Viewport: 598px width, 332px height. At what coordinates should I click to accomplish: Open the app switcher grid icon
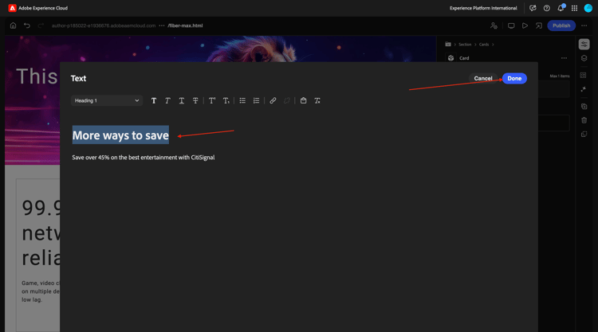[574, 8]
